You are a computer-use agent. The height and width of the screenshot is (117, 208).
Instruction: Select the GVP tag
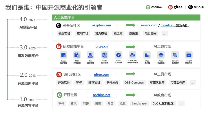(79, 83)
